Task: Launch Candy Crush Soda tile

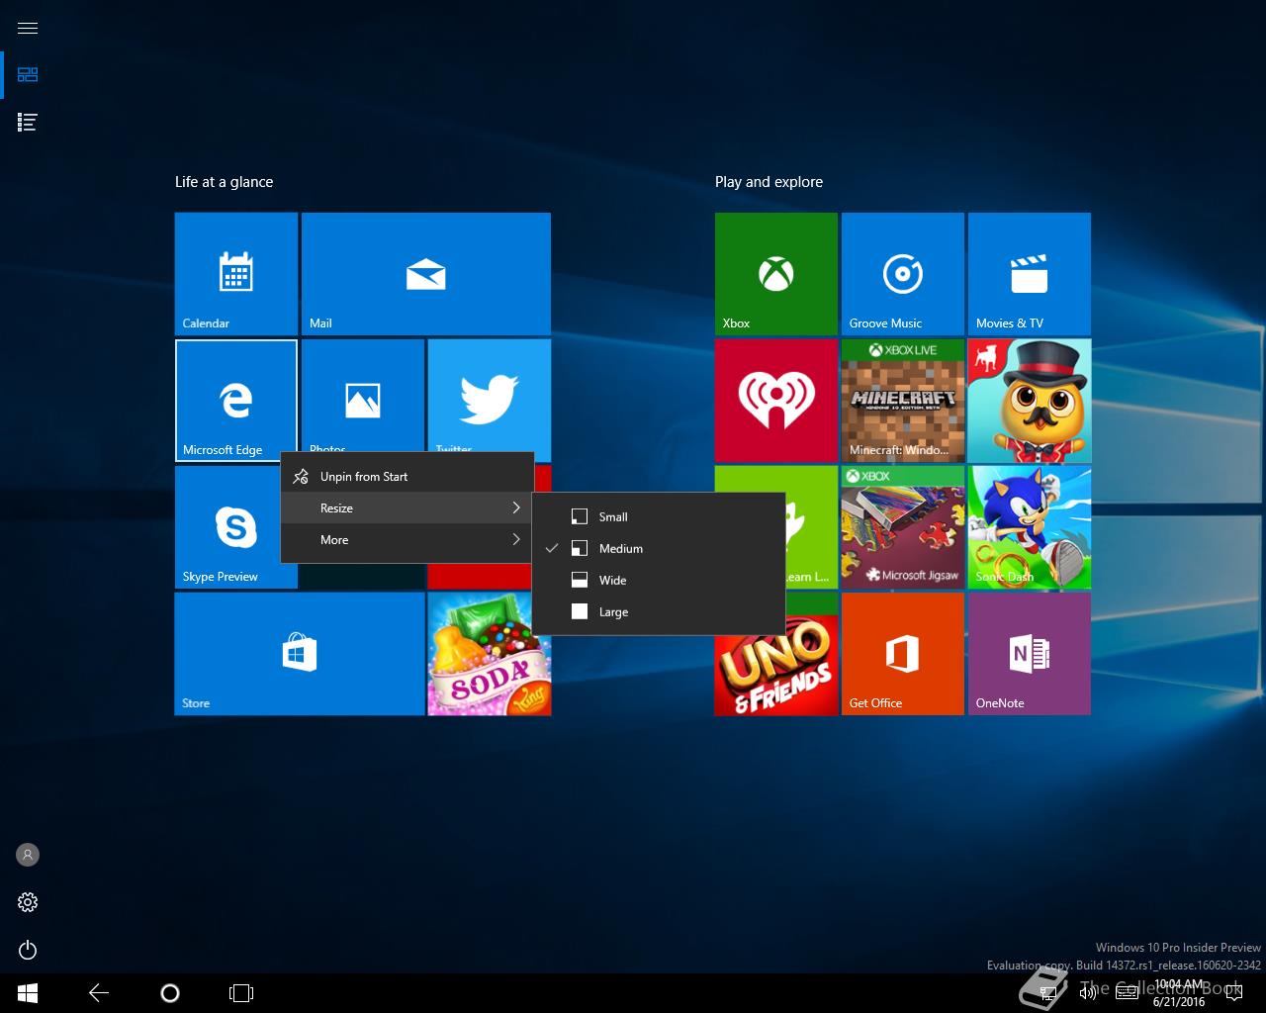Action: click(490, 663)
